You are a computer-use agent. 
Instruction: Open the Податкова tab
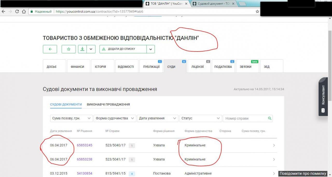223,67
